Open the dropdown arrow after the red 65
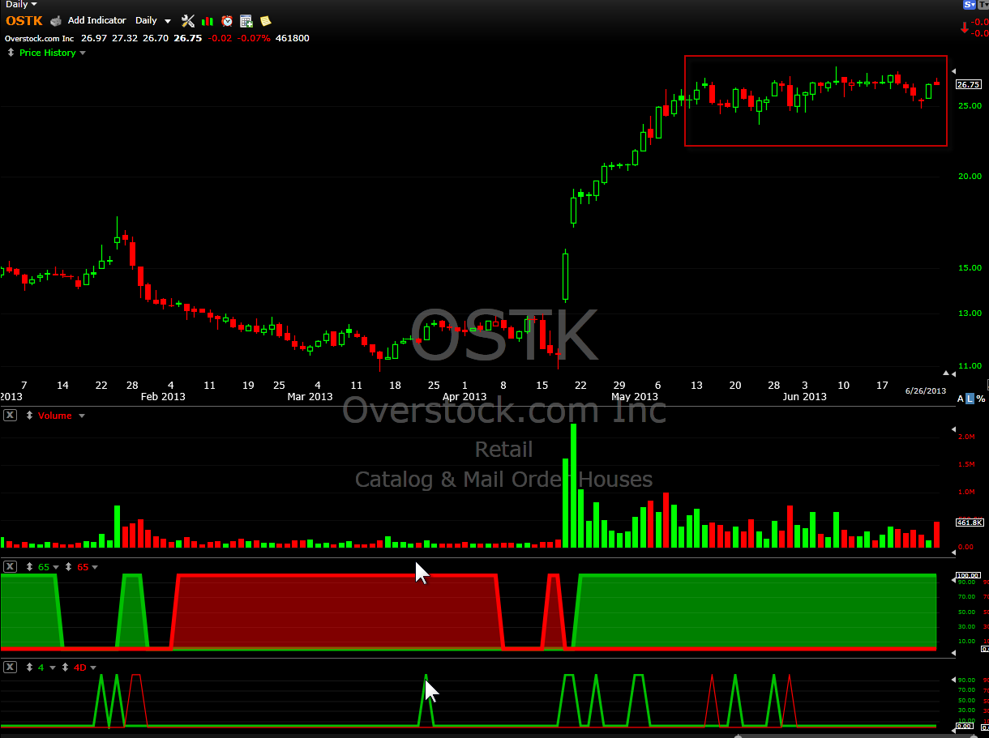The image size is (989, 738). click(x=94, y=567)
